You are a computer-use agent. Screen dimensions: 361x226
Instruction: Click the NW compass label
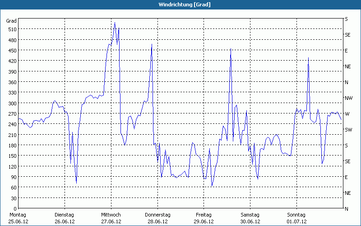click(348, 98)
